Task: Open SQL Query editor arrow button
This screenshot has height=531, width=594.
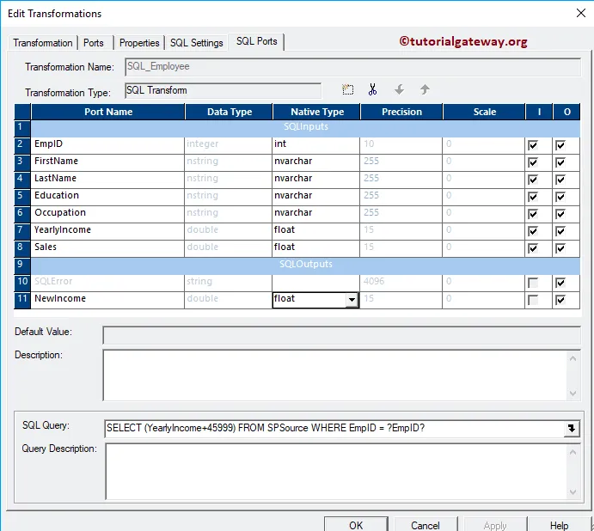Action: [x=572, y=429]
